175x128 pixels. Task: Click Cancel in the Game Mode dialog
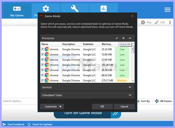(124, 107)
